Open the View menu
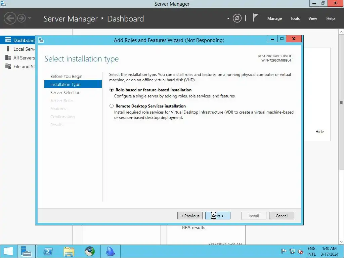Image resolution: width=344 pixels, height=258 pixels. pos(313,18)
